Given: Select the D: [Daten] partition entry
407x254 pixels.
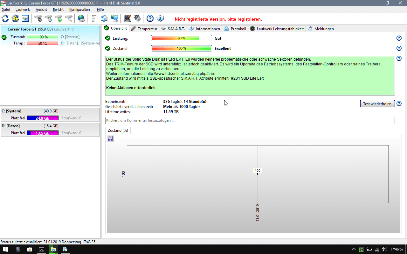Looking at the screenshot, I should click(50, 130).
